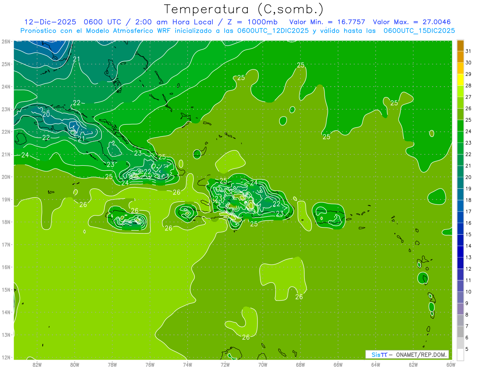Click latitude axis label '20N'
479x370 pixels.
(6, 177)
